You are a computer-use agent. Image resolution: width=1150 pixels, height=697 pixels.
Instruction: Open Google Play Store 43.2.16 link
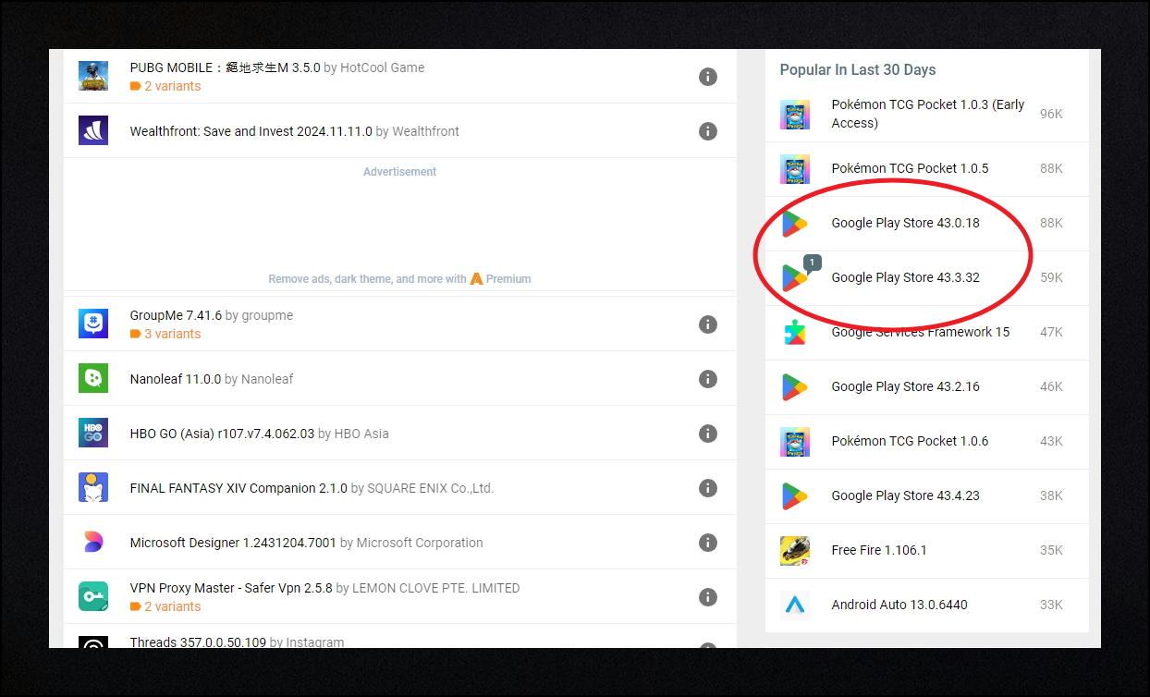point(905,386)
